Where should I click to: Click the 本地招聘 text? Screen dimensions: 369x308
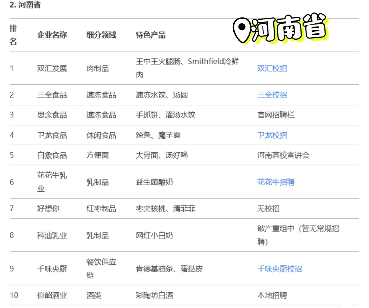pyautogui.click(x=272, y=295)
